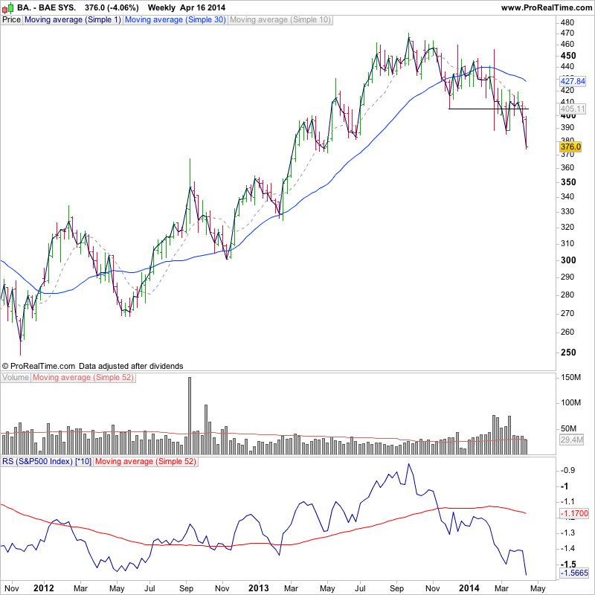595x595 pixels.
Task: Select Moving average (Simple 30) label
Action: (x=176, y=20)
